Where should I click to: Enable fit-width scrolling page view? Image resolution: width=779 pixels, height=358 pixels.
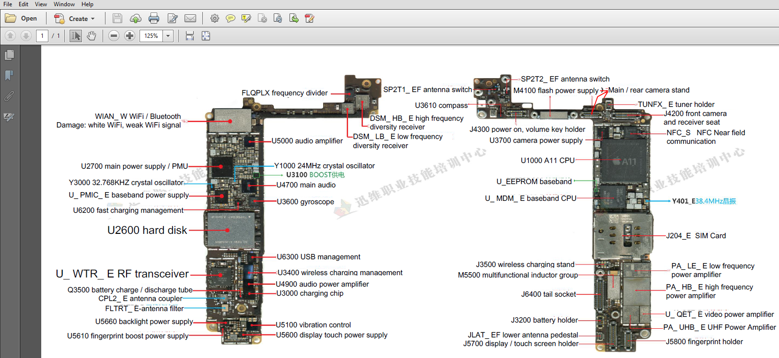tap(190, 36)
